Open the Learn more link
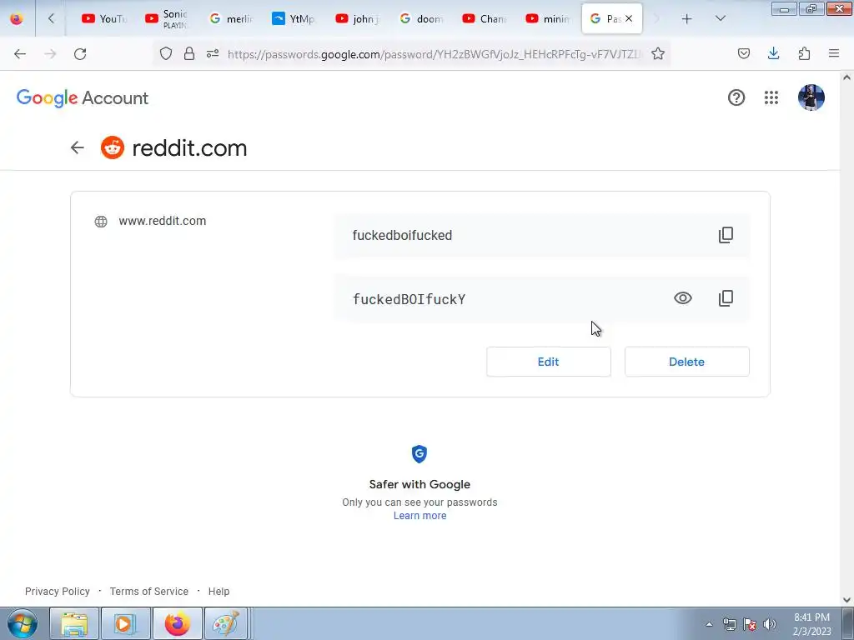Screen dimensions: 854x640 [x=420, y=515]
